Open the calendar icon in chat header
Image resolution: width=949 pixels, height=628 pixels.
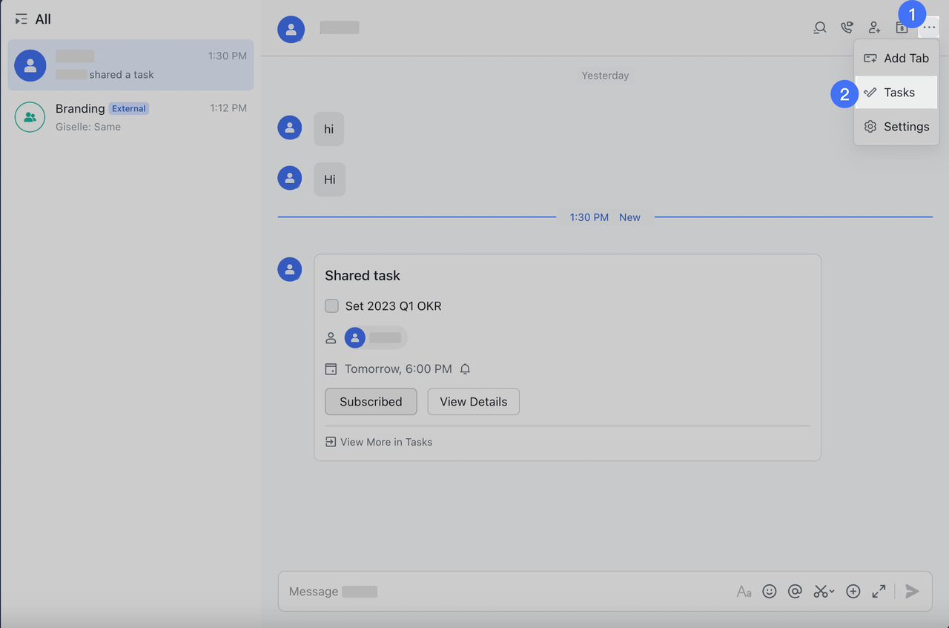[902, 29]
